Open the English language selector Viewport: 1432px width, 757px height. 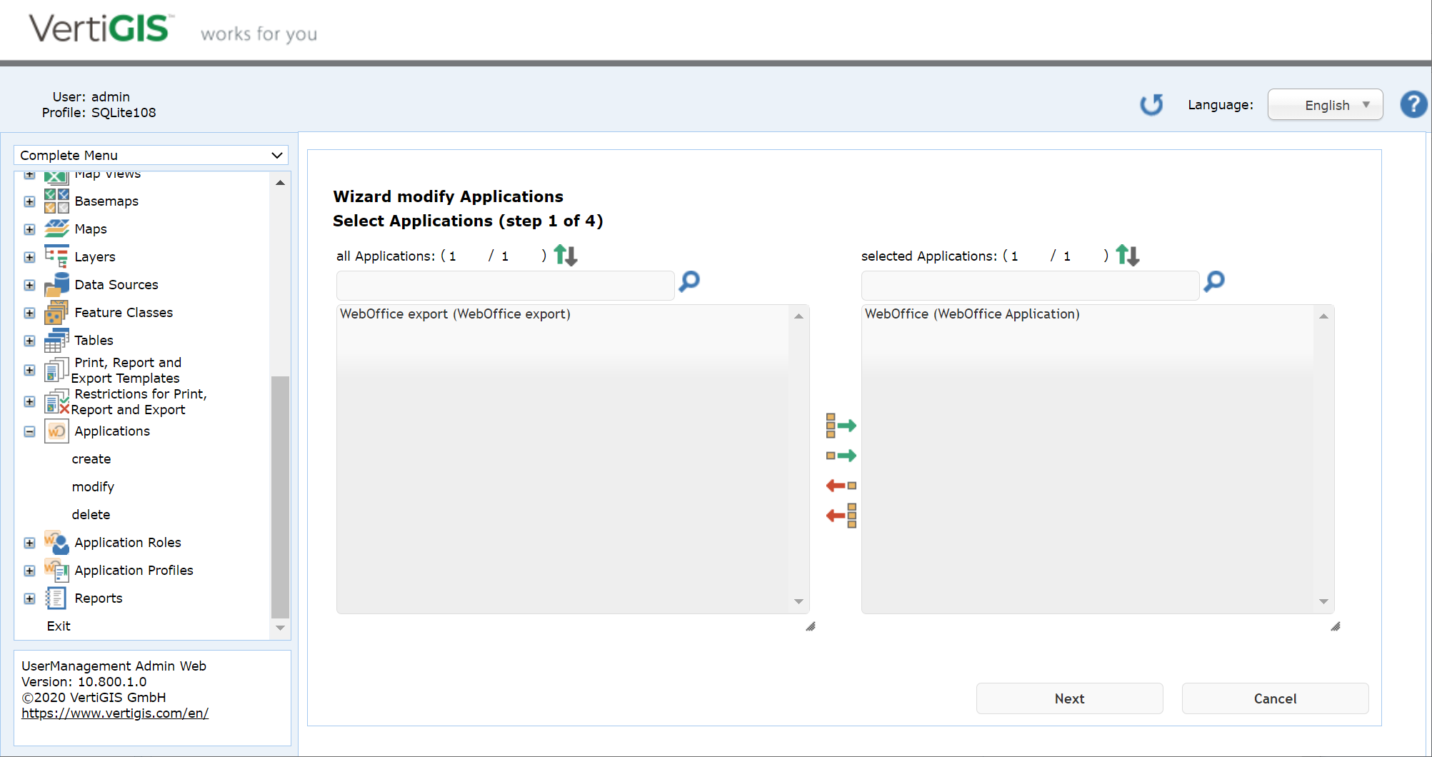[x=1325, y=104]
